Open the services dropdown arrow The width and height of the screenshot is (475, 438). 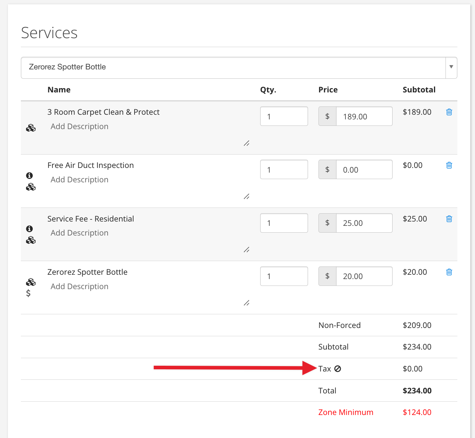coord(451,67)
